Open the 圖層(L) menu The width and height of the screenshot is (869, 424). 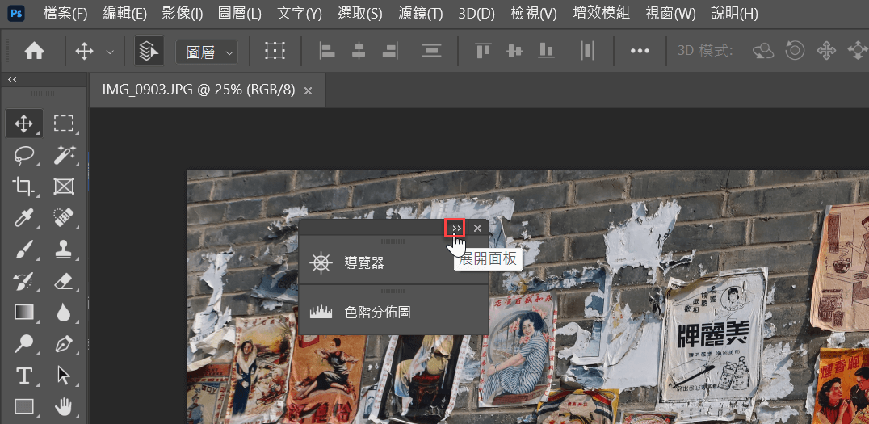(239, 15)
